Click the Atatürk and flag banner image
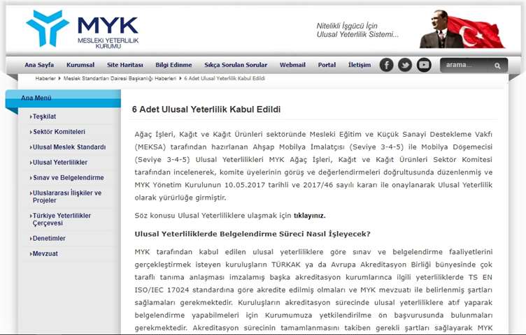Image resolution: width=526 pixels, height=335 pixels. tap(462, 29)
